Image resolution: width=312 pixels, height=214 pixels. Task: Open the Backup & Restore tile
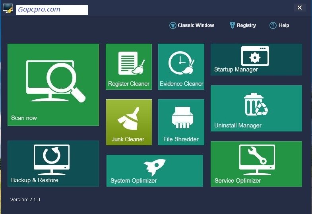tap(53, 164)
